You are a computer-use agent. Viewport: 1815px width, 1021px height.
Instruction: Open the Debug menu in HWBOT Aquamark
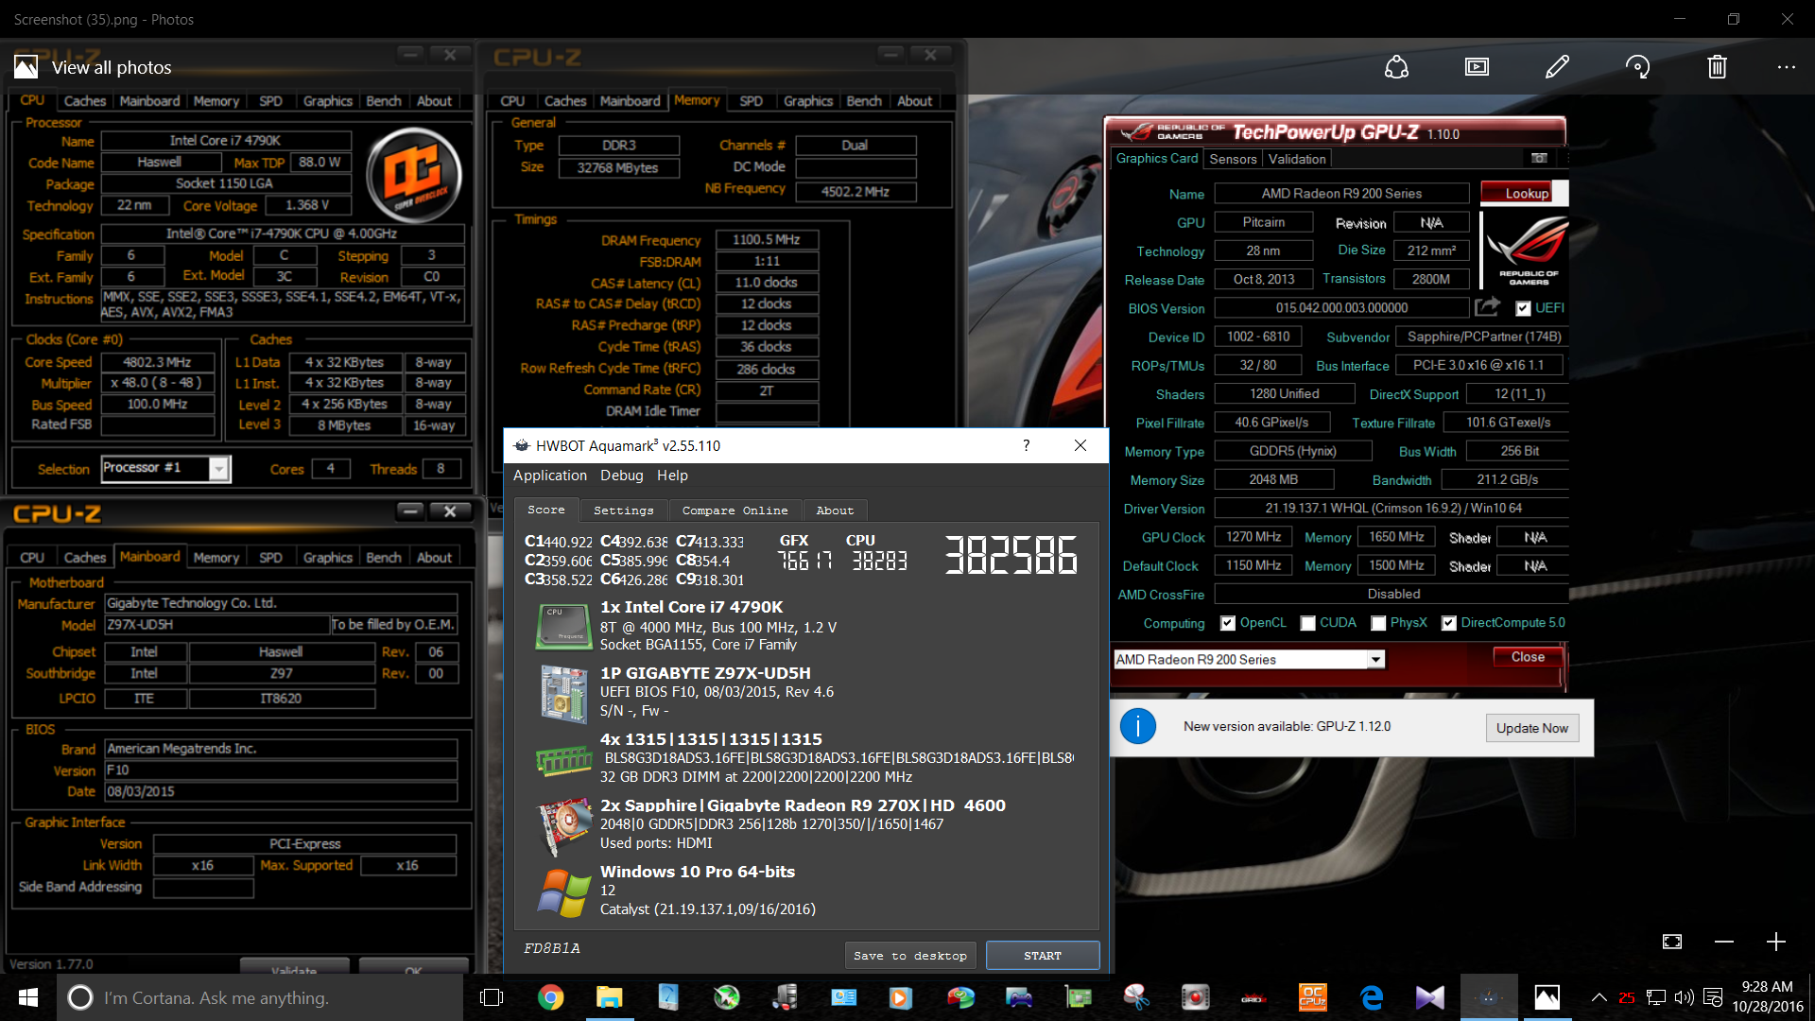point(621,476)
